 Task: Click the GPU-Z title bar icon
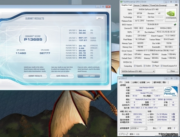point(121,2)
